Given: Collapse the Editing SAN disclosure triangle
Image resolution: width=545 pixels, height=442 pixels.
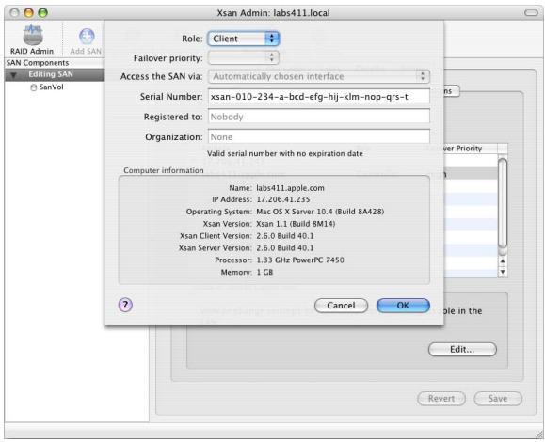Looking at the screenshot, I should point(13,75).
